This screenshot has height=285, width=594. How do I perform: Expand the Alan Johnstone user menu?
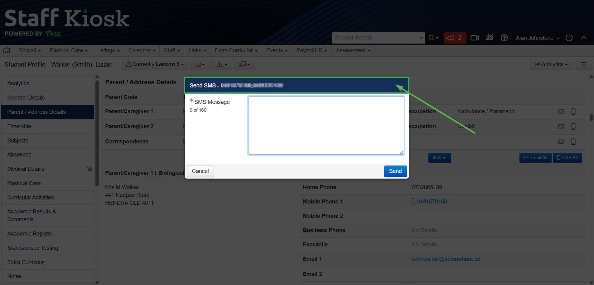[537, 38]
